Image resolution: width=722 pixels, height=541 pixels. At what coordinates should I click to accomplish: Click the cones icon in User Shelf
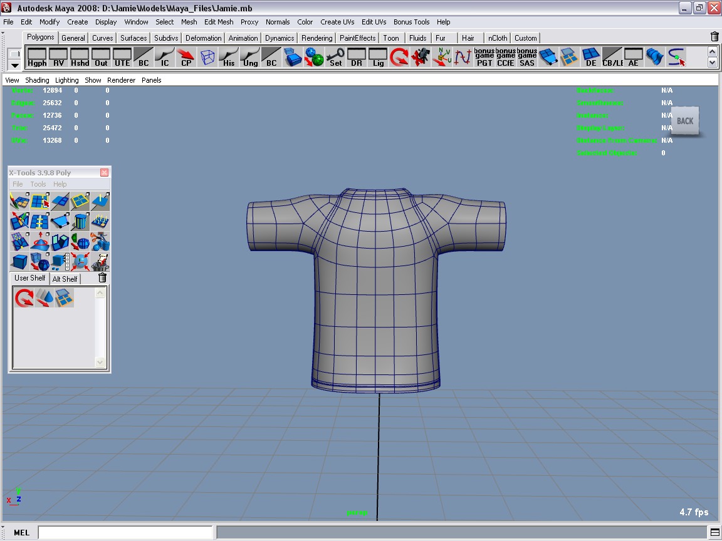point(44,298)
